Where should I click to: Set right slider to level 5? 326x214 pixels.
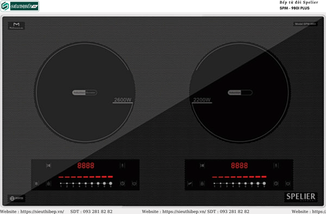point(239,184)
